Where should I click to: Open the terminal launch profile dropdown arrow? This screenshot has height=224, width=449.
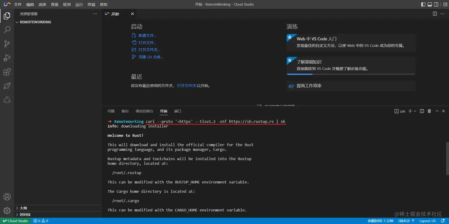415,111
